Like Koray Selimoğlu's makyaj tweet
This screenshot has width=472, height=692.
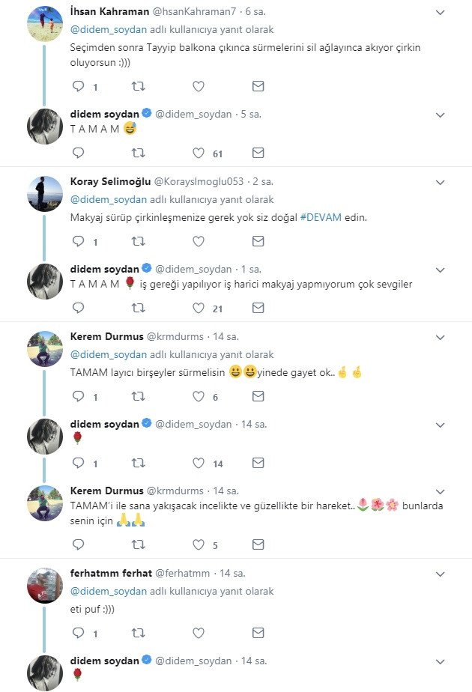[199, 242]
